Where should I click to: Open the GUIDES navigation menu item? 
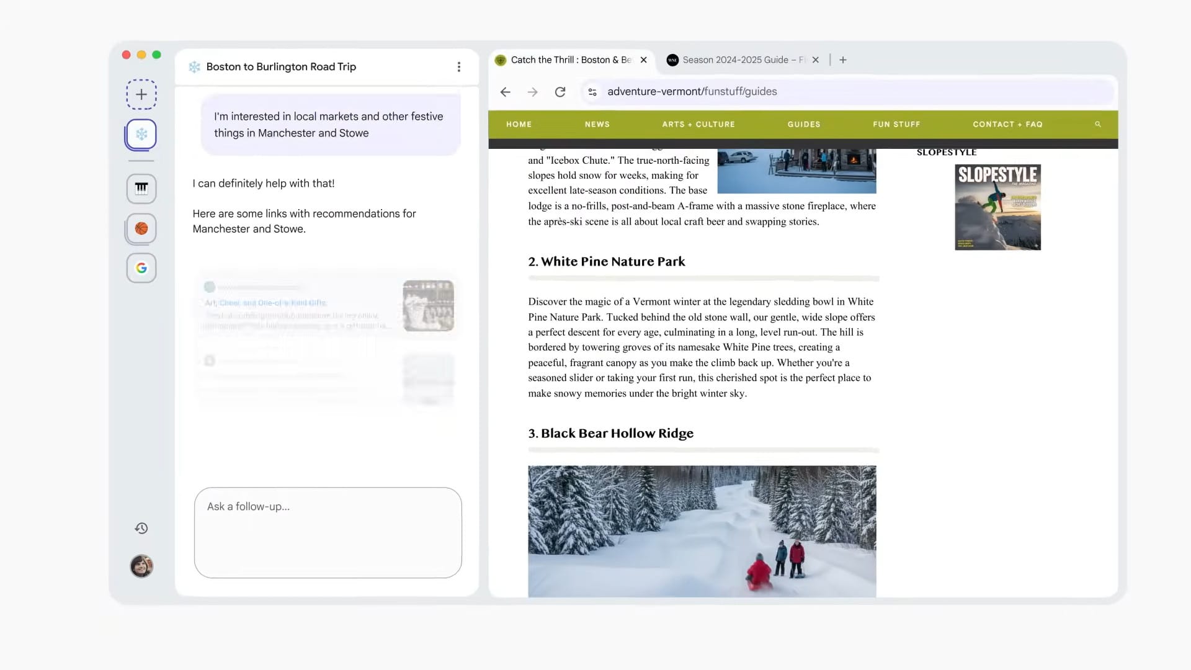pyautogui.click(x=804, y=124)
